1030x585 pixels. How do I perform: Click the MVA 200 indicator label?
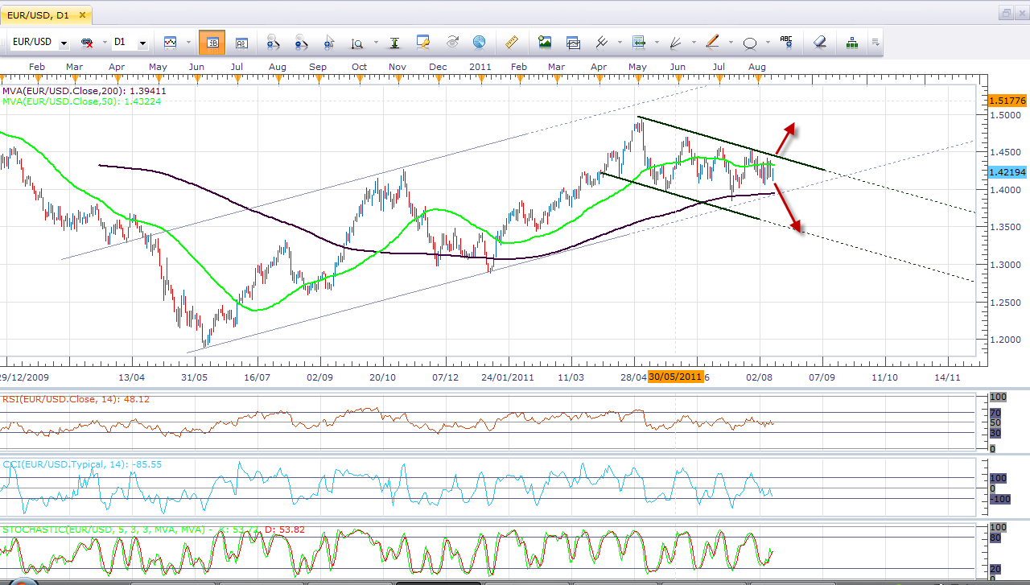(84, 91)
